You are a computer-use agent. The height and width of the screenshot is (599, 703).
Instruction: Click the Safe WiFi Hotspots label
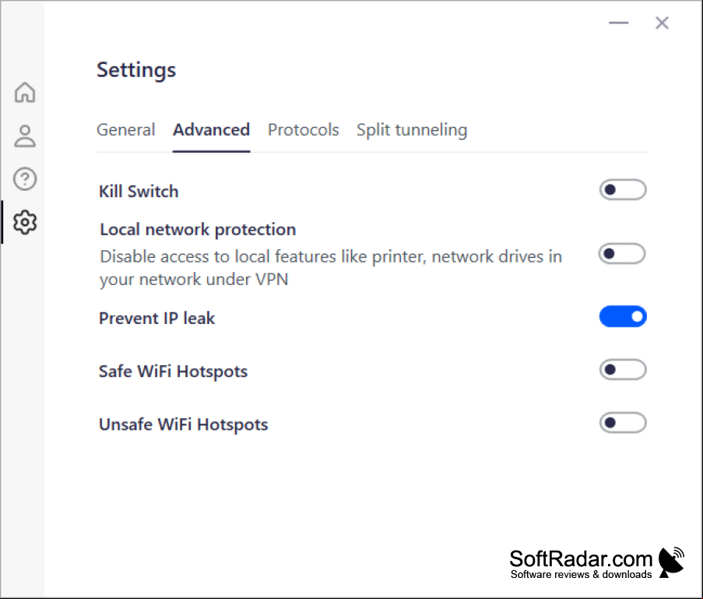(x=173, y=372)
